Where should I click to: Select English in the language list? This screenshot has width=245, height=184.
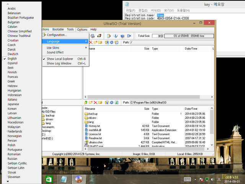pyautogui.click(x=22, y=59)
